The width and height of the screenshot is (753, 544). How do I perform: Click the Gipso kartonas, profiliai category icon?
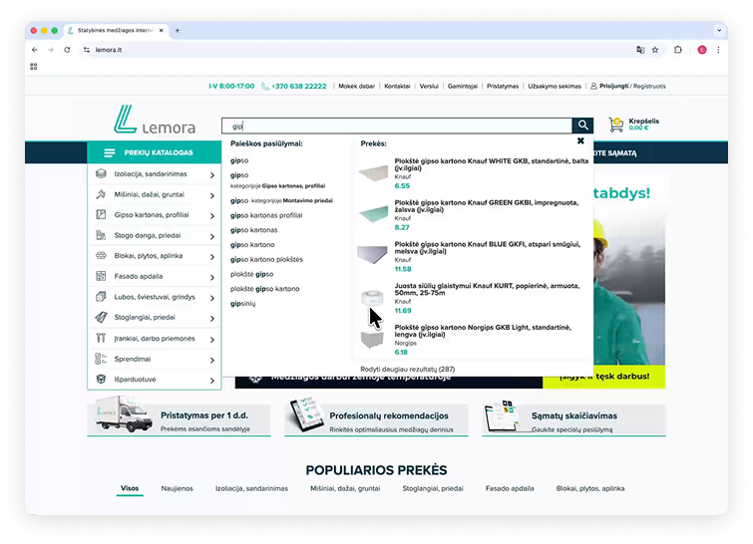click(101, 214)
